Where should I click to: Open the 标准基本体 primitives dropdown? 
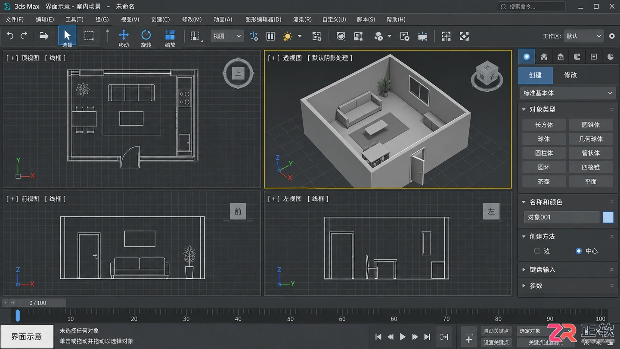[x=567, y=93]
